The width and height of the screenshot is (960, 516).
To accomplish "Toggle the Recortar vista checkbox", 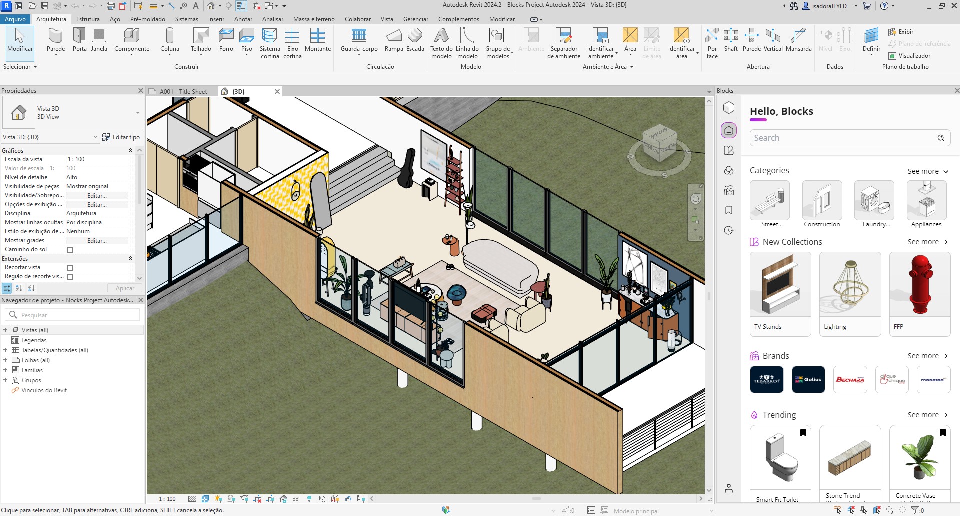I will (x=70, y=268).
